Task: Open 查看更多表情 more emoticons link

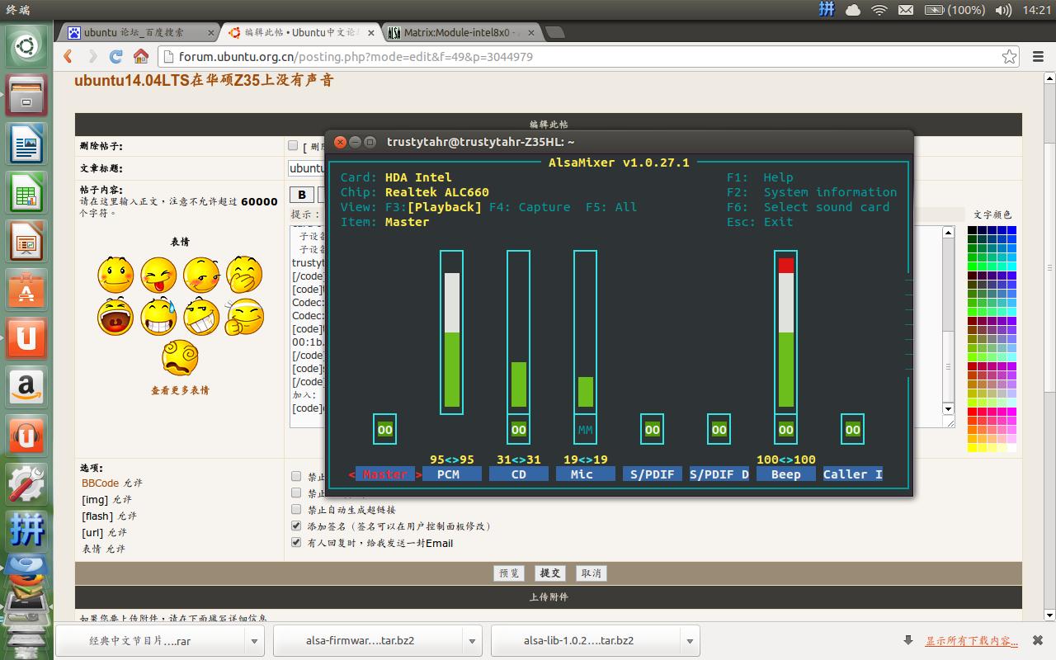Action: [180, 390]
